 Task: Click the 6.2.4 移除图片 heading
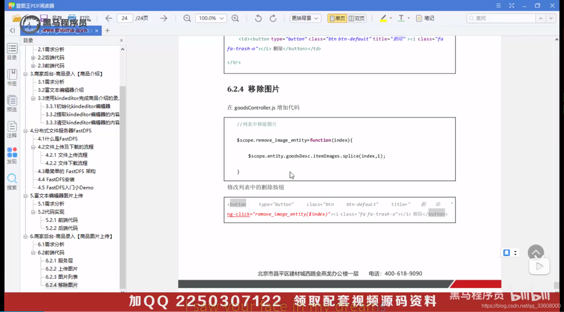pyautogui.click(x=253, y=89)
